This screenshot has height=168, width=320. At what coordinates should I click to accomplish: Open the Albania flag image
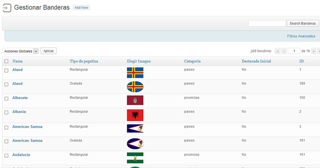[135, 115]
